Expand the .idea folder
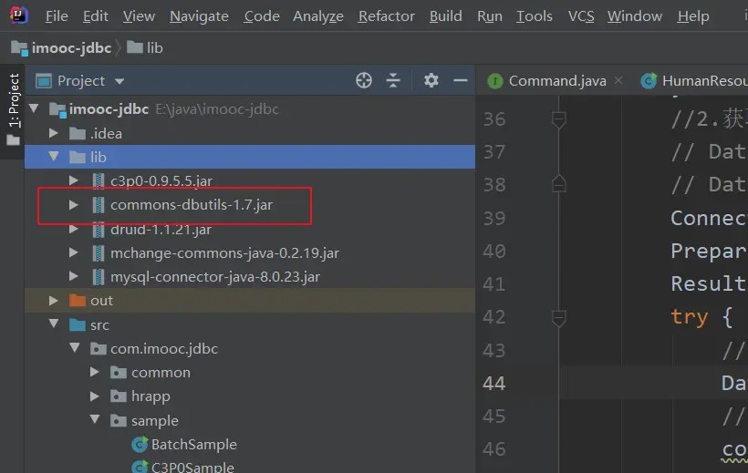 [54, 133]
